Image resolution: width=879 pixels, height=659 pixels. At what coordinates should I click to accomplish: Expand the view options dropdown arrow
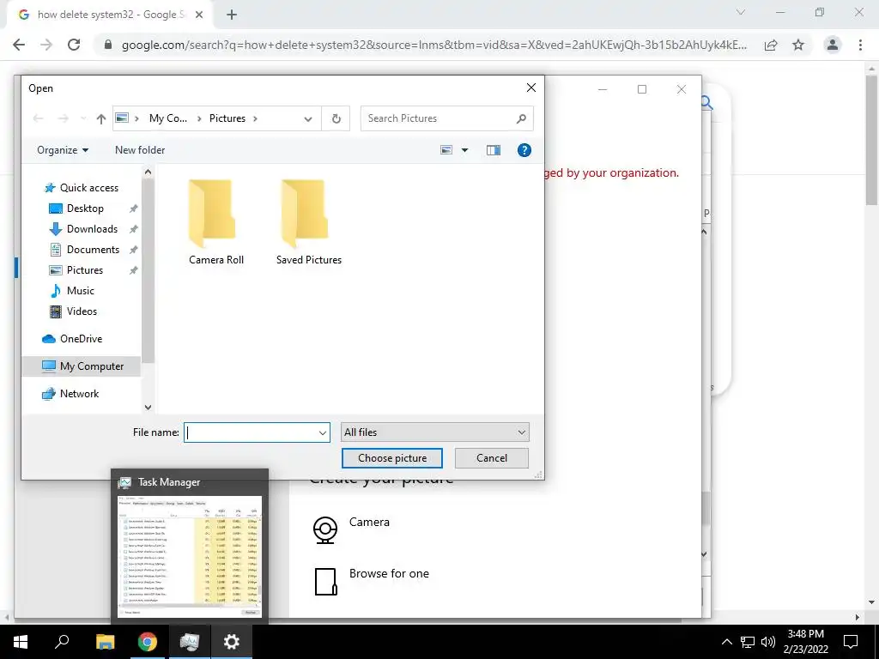[x=464, y=150]
